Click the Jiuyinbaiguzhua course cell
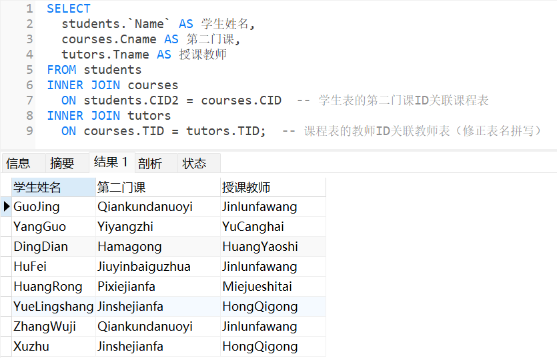Viewport: 557px width, 358px height. coord(158,267)
